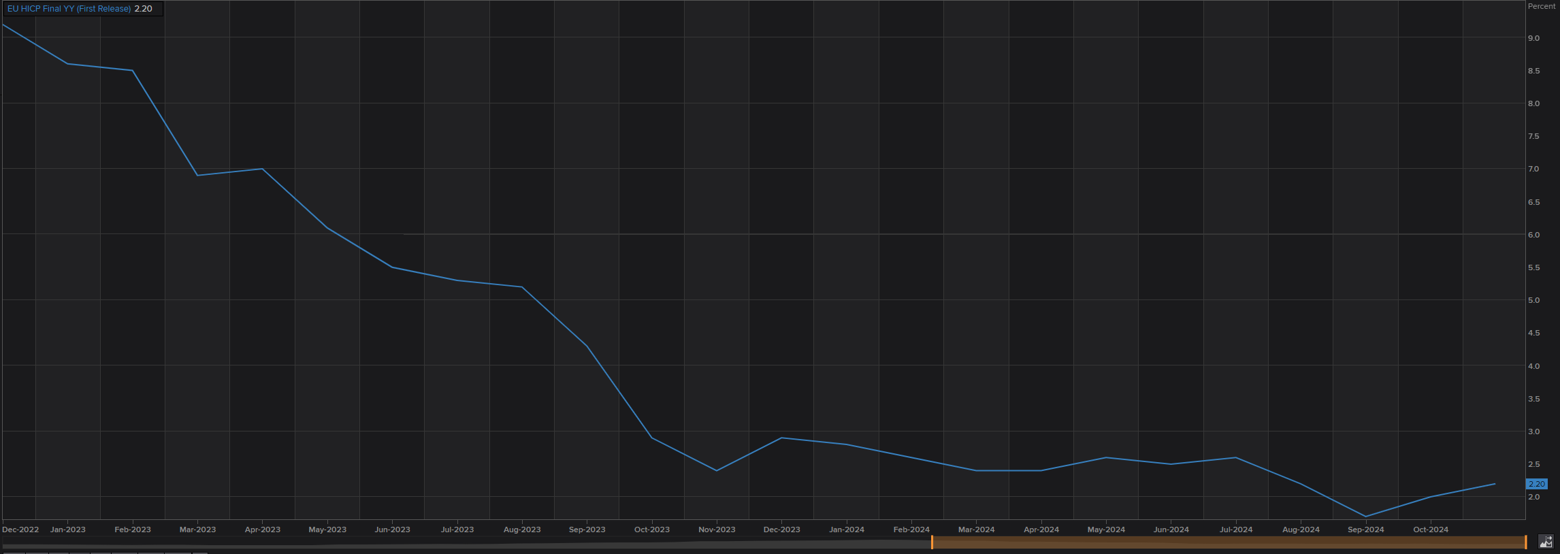Image resolution: width=1560 pixels, height=554 pixels.
Task: Click the line's data point at Apr-2023
Action: (x=262, y=169)
